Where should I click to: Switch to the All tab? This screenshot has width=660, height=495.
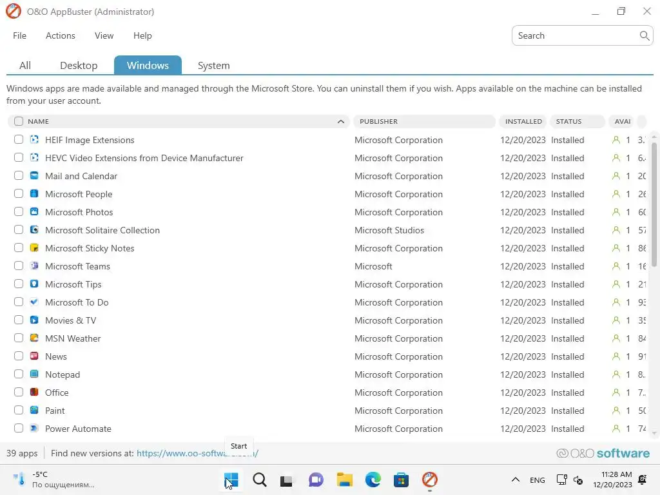[x=25, y=65]
